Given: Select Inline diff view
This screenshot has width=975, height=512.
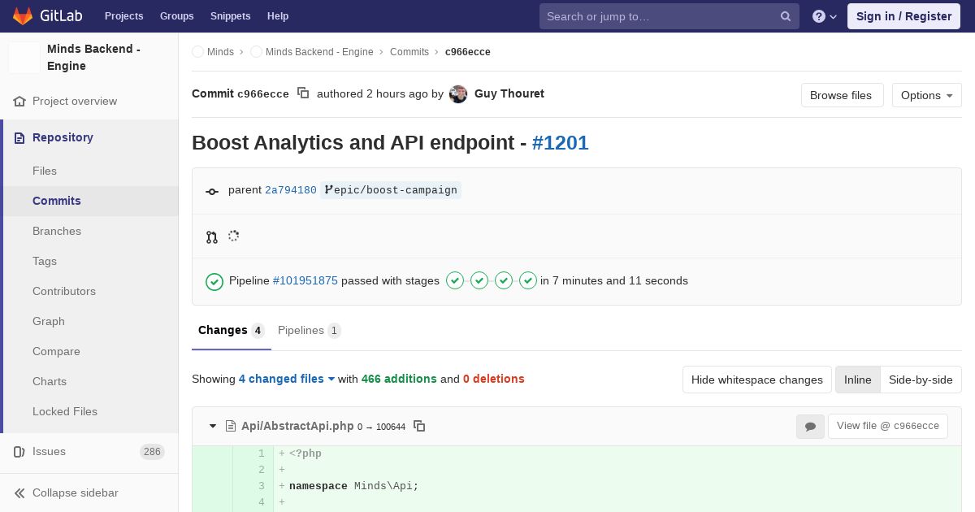Looking at the screenshot, I should coord(857,380).
